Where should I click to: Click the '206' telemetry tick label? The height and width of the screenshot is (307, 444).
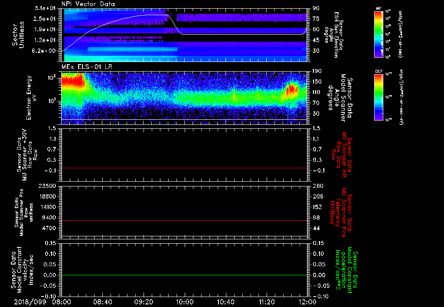(x=317, y=196)
